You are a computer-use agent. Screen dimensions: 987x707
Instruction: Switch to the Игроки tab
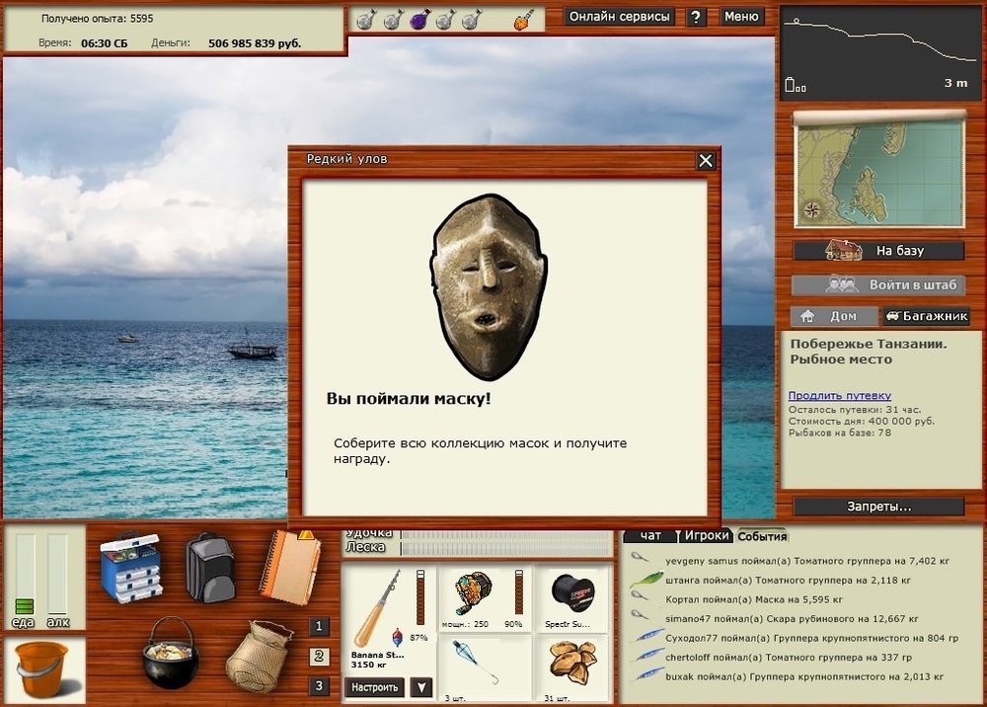(706, 535)
